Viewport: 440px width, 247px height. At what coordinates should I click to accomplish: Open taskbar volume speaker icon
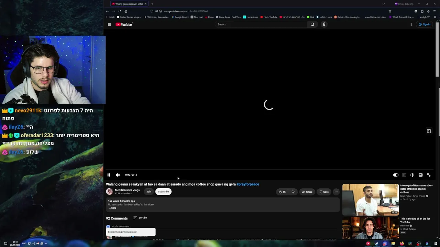point(33,244)
